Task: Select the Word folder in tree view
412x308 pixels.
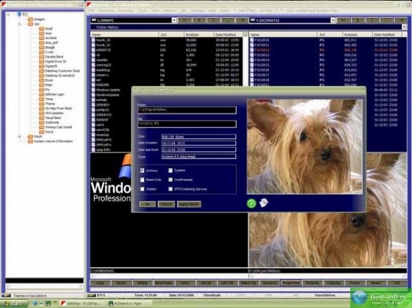Action: [46, 132]
